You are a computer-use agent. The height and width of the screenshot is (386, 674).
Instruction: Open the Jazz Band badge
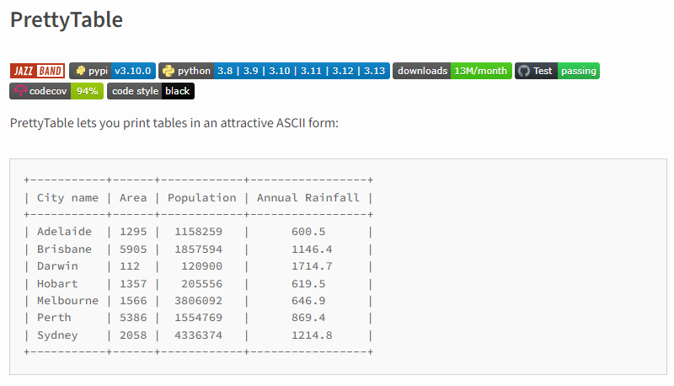point(37,71)
